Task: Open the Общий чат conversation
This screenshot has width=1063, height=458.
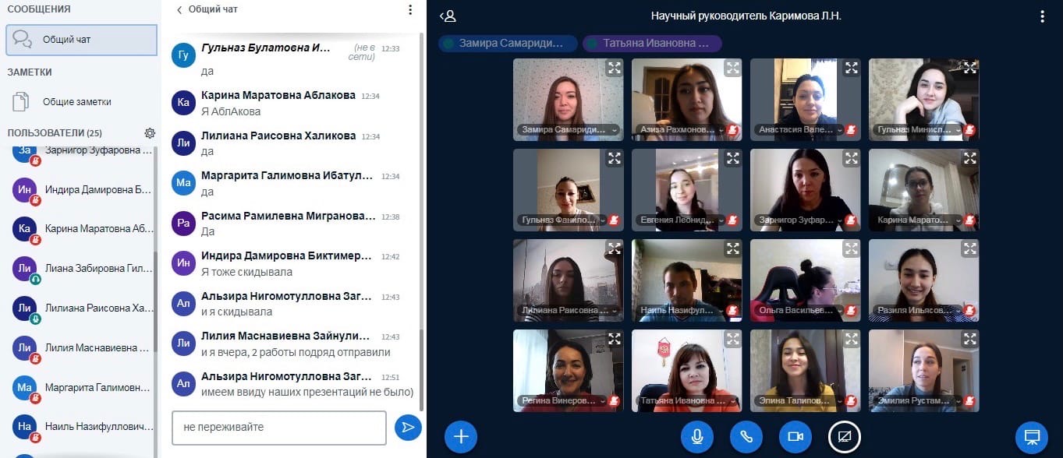Action: (81, 39)
